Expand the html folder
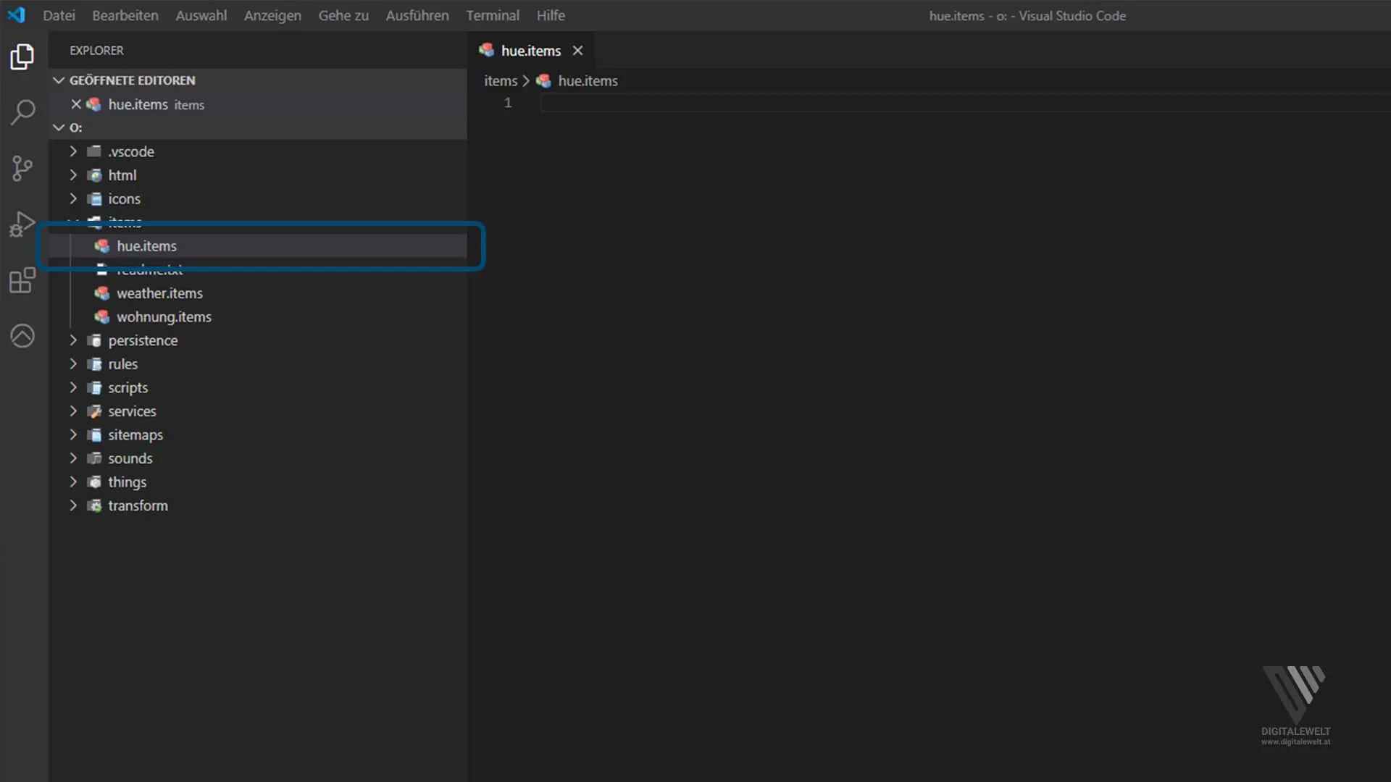1391x782 pixels. pos(73,175)
